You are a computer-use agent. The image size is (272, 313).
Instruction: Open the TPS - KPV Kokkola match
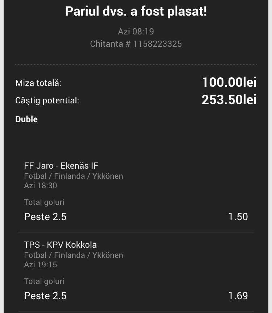pyautogui.click(x=61, y=245)
